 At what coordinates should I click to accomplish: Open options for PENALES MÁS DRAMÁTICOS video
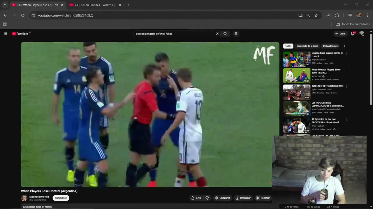347,103
